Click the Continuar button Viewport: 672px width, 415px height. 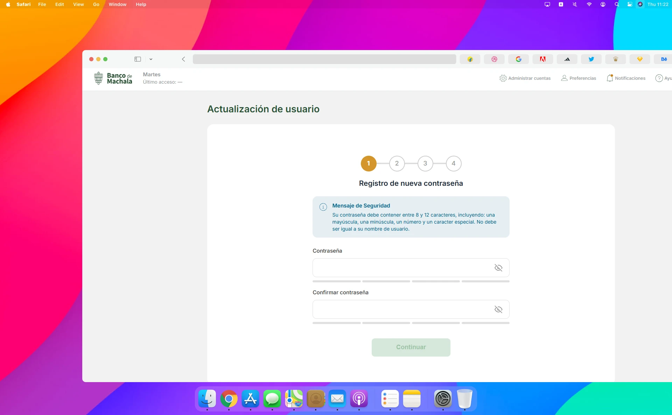411,347
